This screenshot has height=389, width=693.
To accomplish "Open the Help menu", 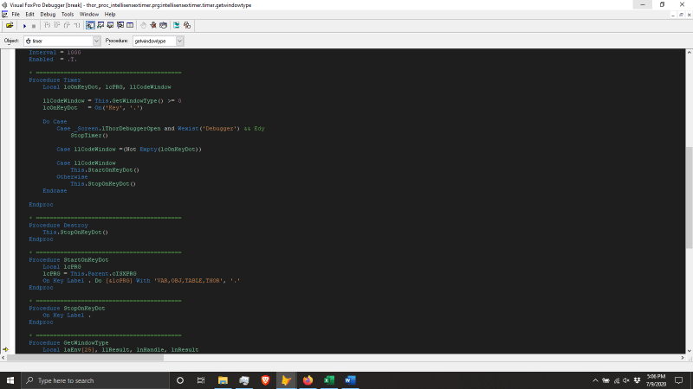I will tap(110, 14).
